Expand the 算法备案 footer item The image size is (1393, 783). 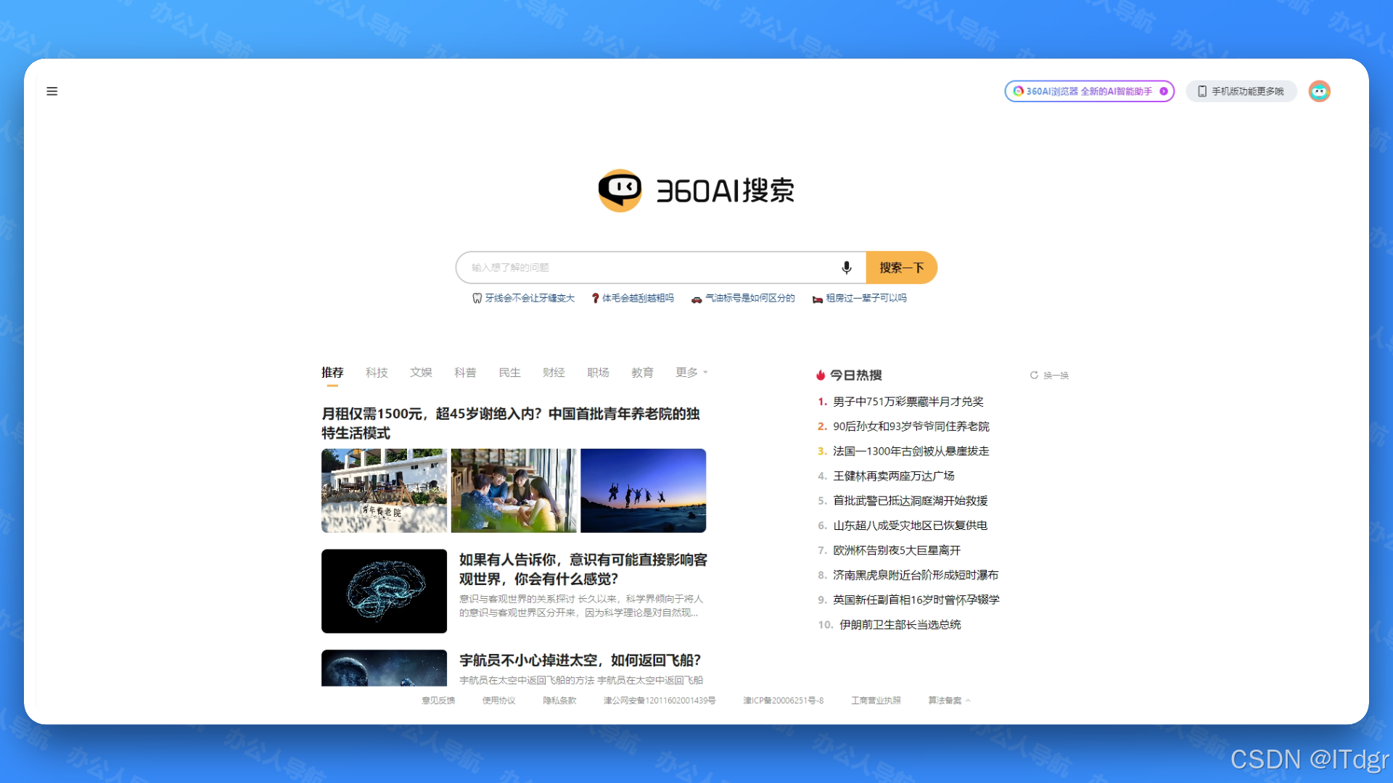click(949, 700)
